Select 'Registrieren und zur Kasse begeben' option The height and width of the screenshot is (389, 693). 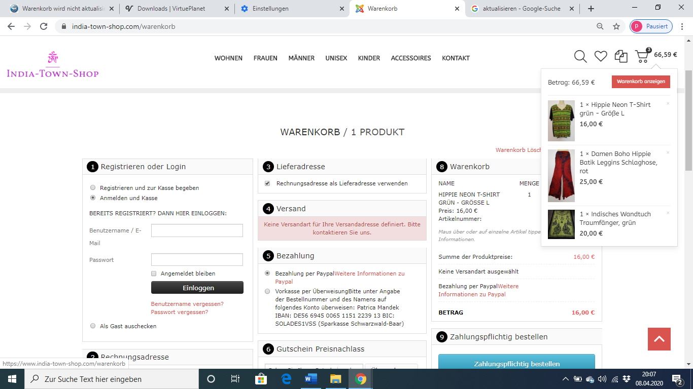[93, 188]
